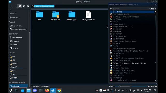Screen dimensions: 166x93
Task: Open Network in Places panel
Action: (15, 17)
